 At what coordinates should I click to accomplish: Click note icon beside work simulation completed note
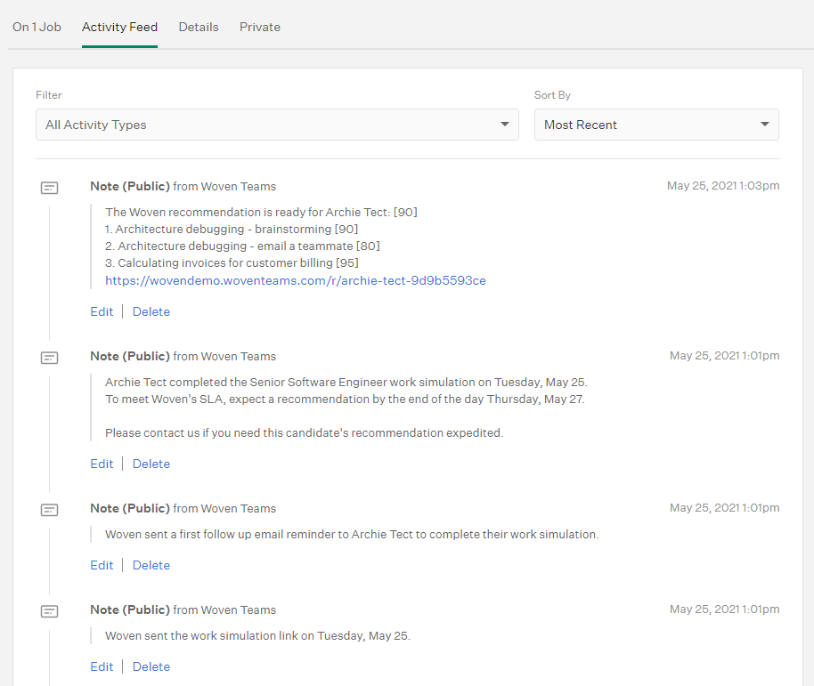(49, 358)
